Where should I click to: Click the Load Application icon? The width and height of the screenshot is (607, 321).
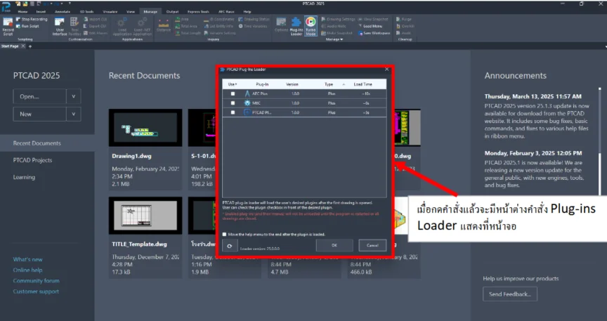122,26
